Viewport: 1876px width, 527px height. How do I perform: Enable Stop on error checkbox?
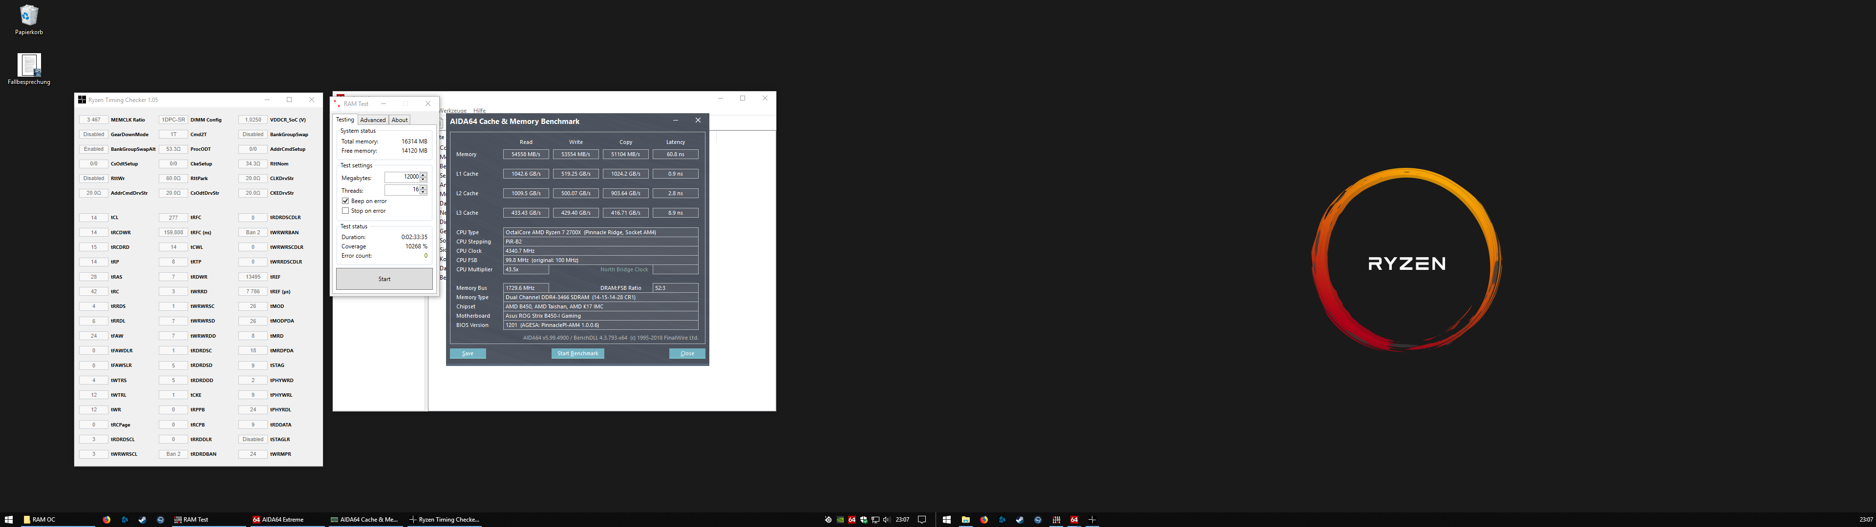point(345,211)
